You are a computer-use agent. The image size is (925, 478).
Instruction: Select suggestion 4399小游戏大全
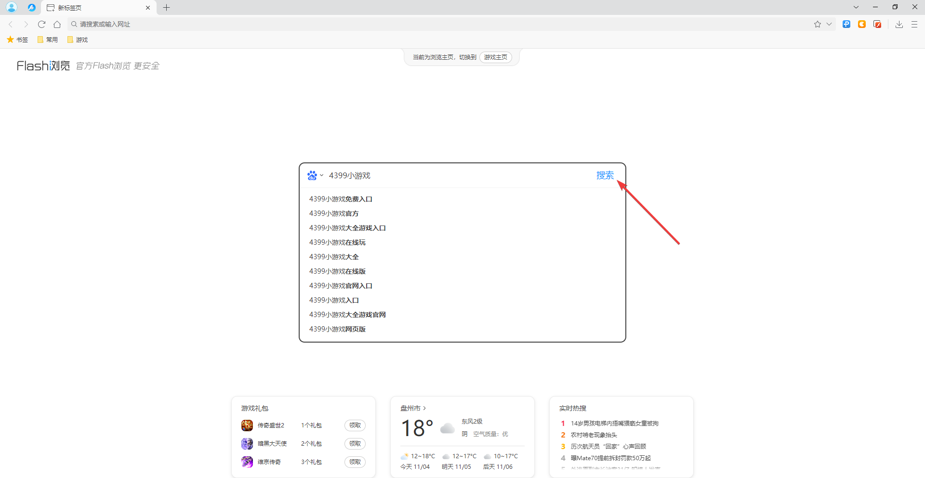334,257
